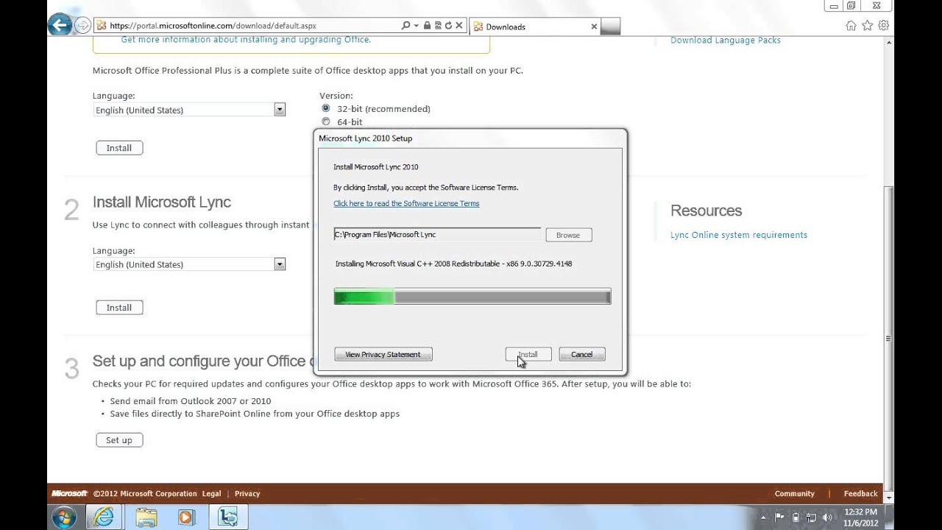The image size is (942, 530).
Task: Open a new blank tab
Action: click(x=611, y=26)
